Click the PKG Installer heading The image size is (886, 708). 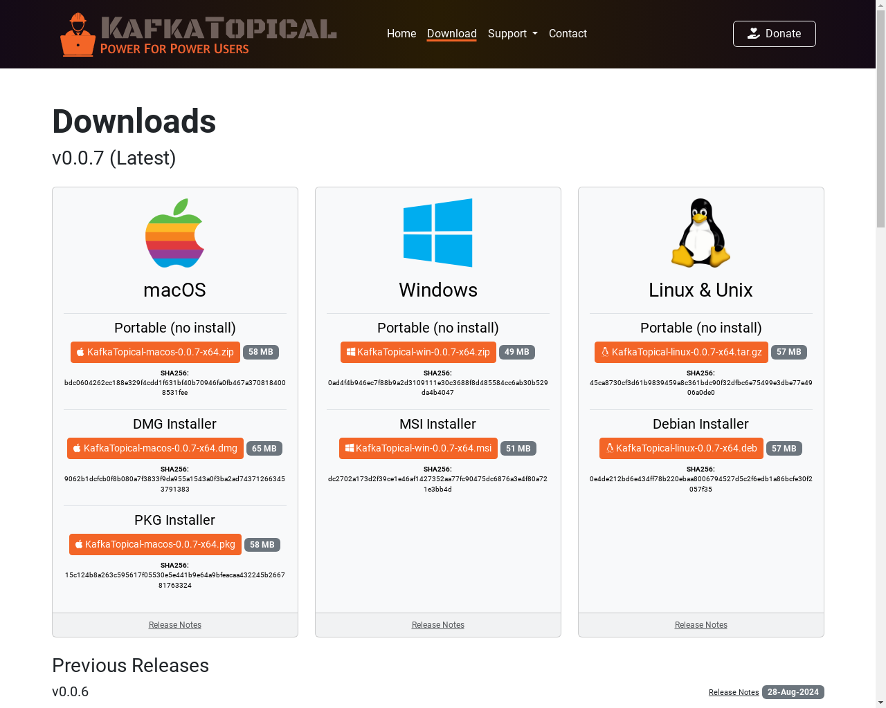(x=175, y=520)
